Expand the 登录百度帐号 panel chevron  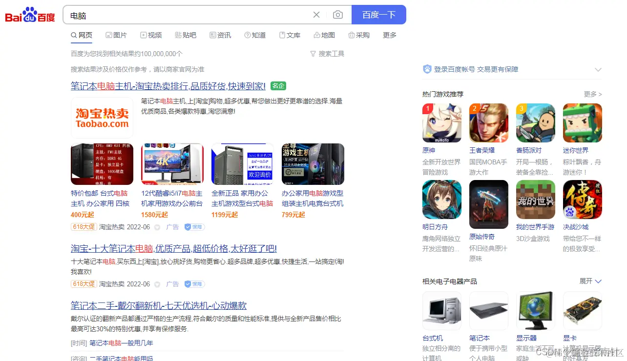(598, 70)
